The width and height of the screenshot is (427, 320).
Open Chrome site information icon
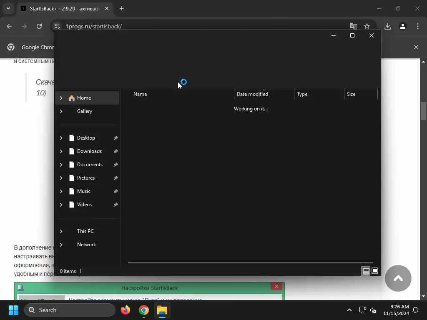[x=57, y=26]
